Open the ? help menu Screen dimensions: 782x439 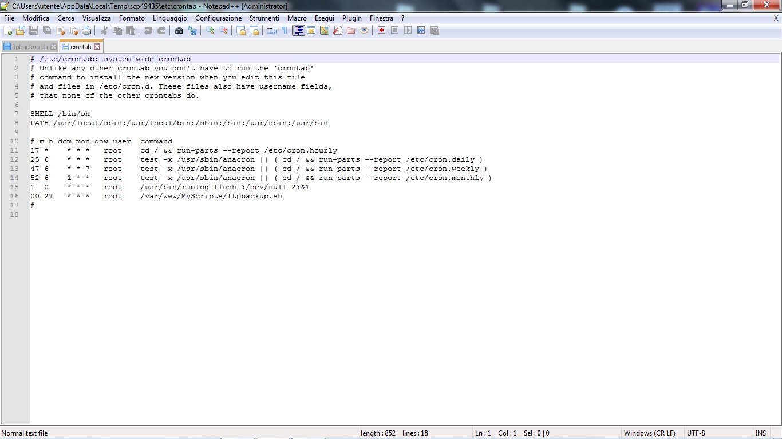pyautogui.click(x=402, y=18)
